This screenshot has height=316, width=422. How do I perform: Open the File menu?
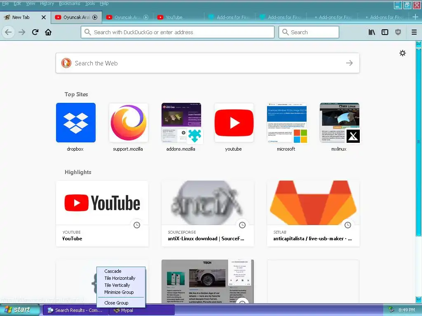(5, 3)
